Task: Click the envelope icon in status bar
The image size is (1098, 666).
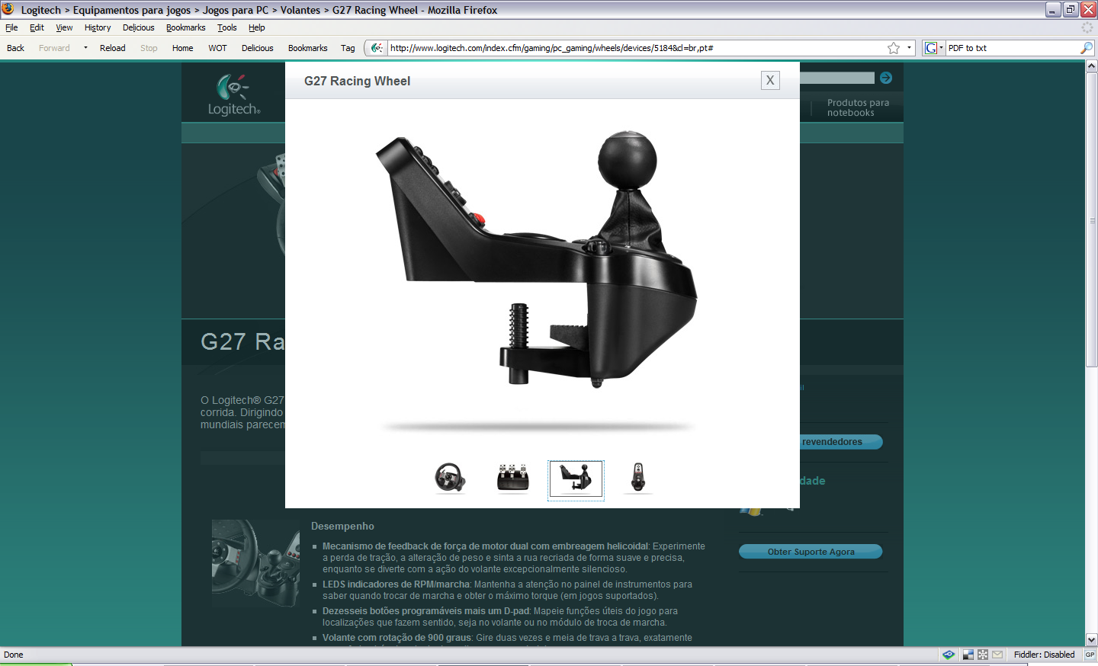Action: coord(997,655)
